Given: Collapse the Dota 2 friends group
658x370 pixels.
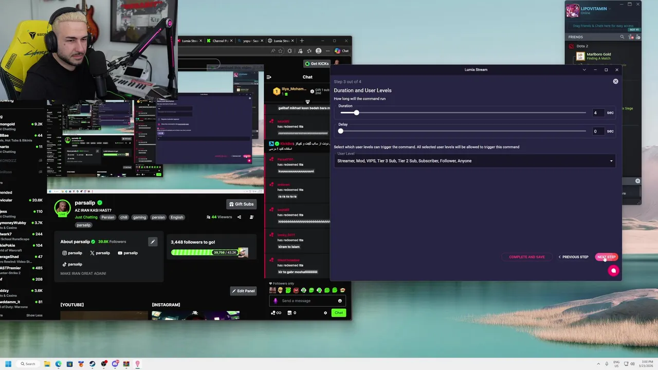Looking at the screenshot, I should [x=582, y=46].
